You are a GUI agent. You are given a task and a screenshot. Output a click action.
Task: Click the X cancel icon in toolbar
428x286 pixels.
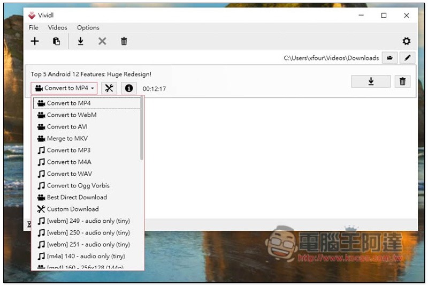(x=102, y=41)
